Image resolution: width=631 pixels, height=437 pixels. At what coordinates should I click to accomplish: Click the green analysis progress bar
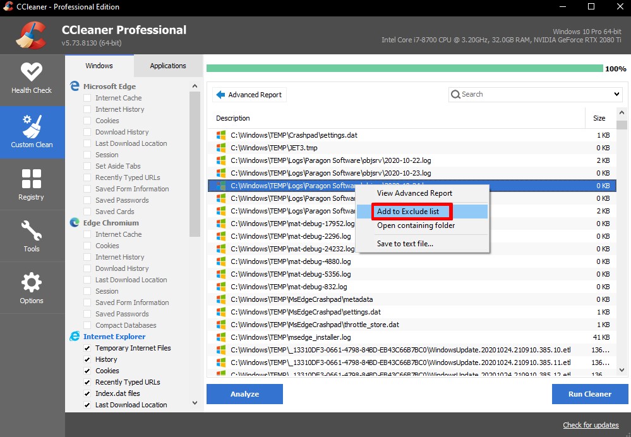[x=404, y=68]
